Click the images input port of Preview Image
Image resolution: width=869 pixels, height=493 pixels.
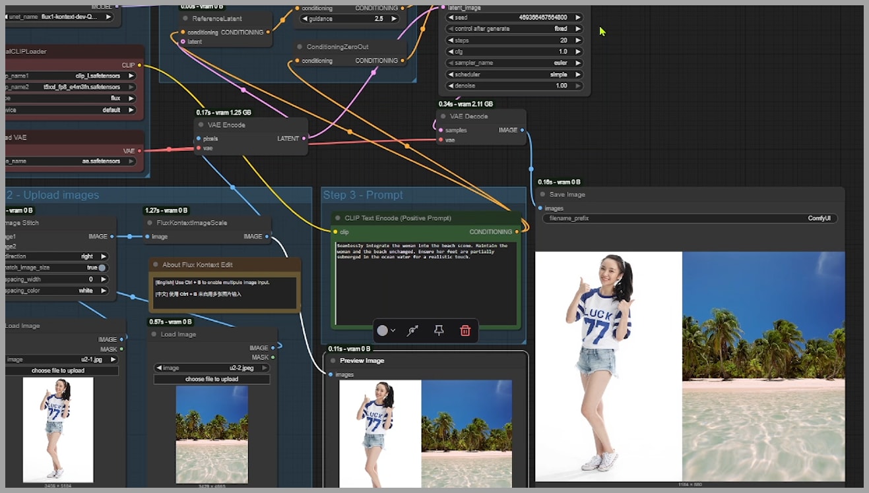coord(330,374)
